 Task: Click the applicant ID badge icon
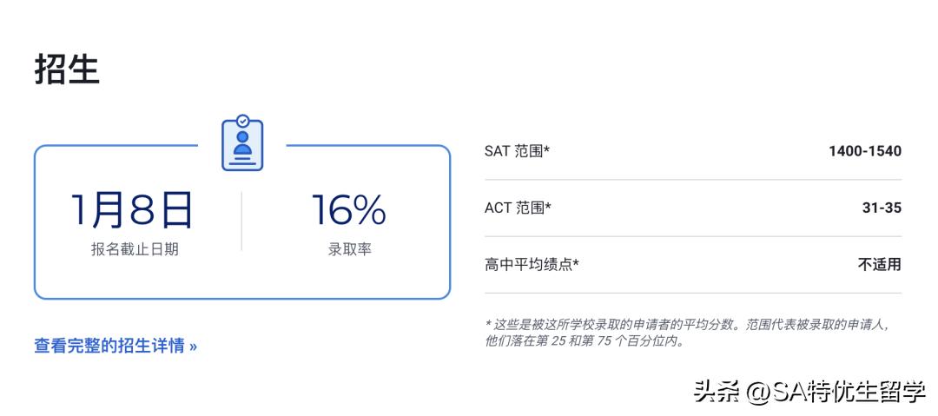tap(242, 143)
